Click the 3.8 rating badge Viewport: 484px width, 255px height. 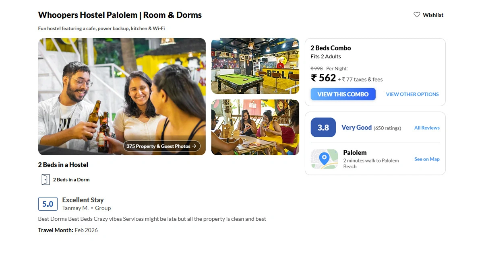(x=323, y=127)
